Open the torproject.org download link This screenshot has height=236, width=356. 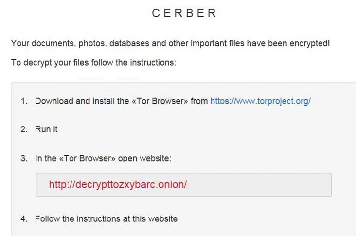[x=260, y=101]
